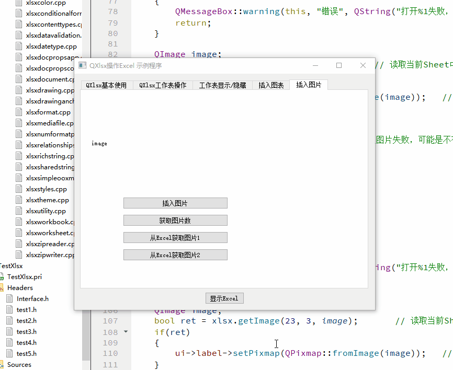Click the dialog title bar application icon
453x370 pixels.
coord(82,65)
